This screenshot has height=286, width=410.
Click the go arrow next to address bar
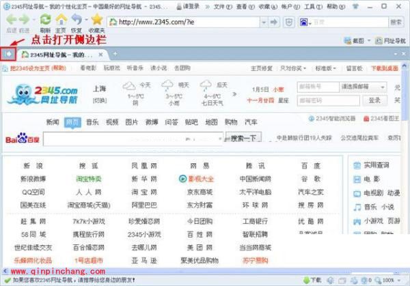[274, 23]
